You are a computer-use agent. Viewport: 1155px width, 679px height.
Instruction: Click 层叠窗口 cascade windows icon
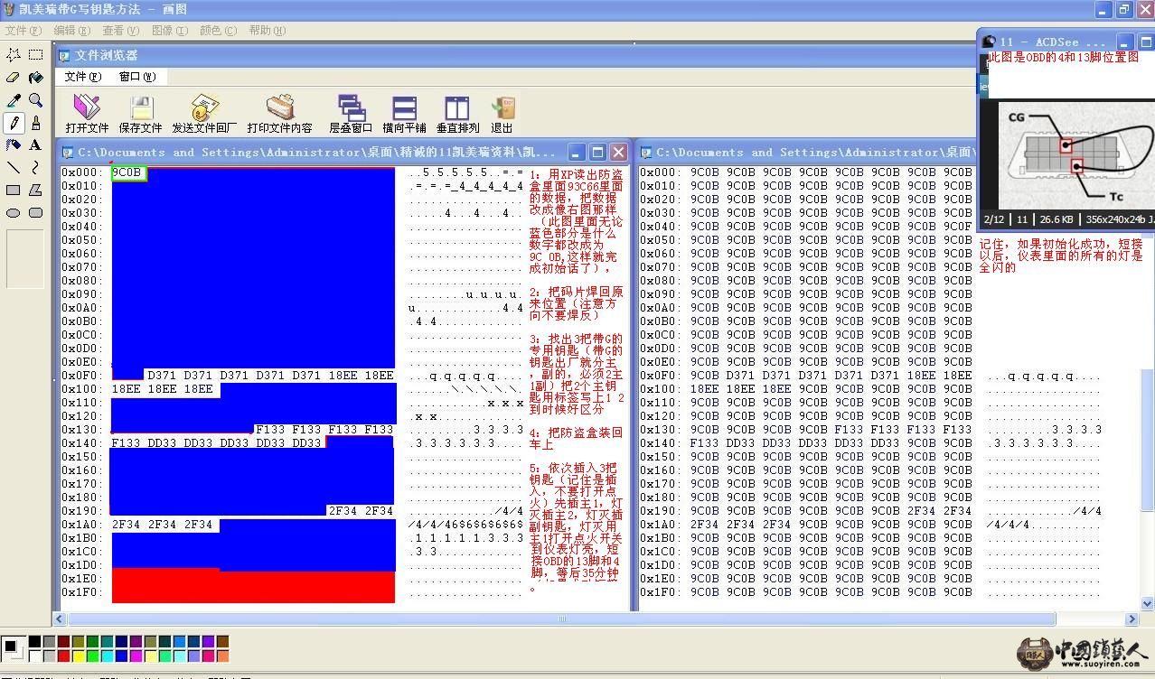(351, 114)
